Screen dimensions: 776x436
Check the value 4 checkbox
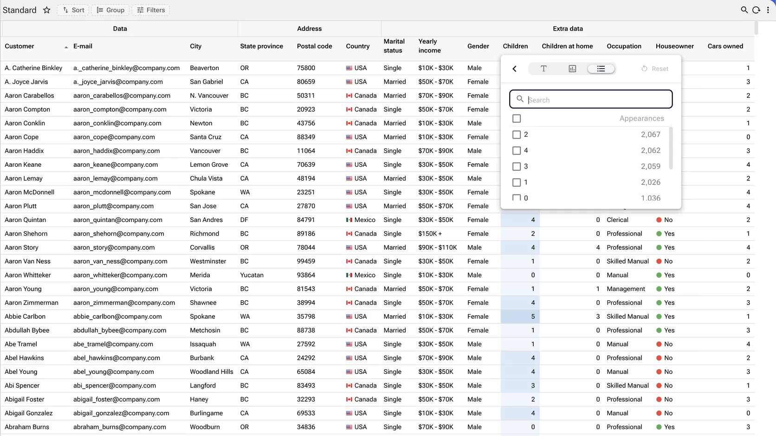(x=517, y=151)
